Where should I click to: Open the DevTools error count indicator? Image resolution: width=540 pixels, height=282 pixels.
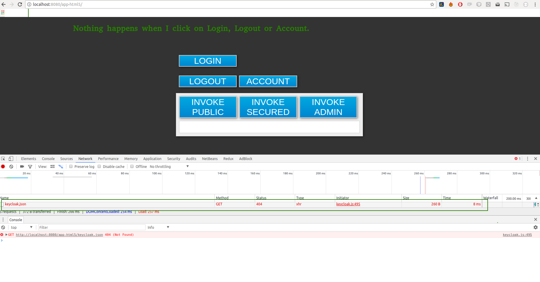pyautogui.click(x=517, y=159)
